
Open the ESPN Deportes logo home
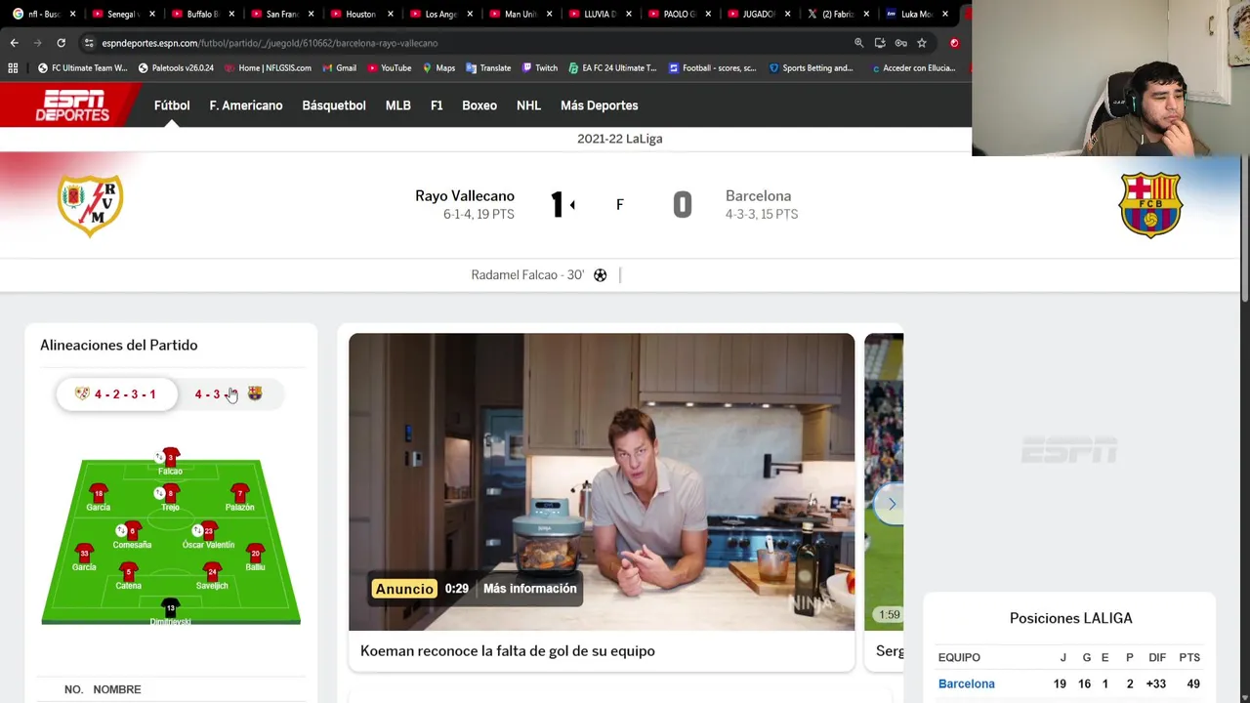(71, 105)
